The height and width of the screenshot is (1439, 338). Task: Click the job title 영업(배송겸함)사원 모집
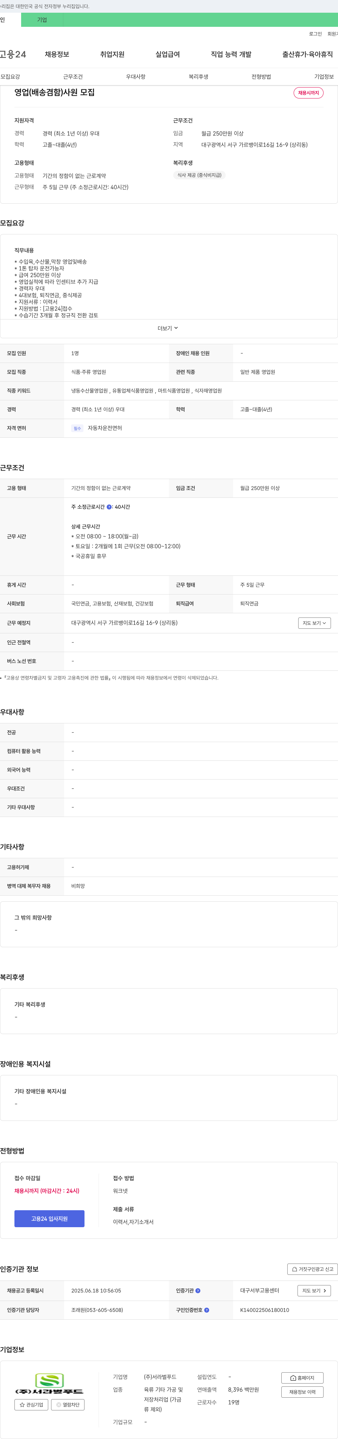pyautogui.click(x=55, y=92)
